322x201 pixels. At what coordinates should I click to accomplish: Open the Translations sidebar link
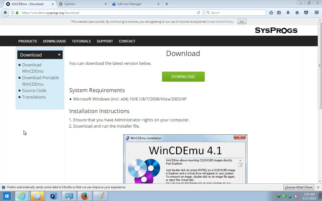tap(34, 97)
